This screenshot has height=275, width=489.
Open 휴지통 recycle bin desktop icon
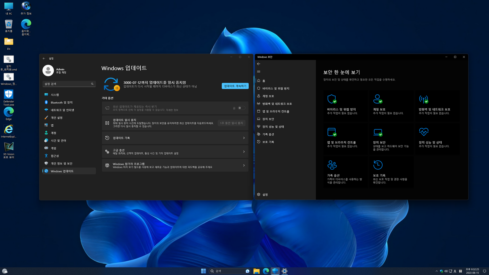(x=9, y=26)
